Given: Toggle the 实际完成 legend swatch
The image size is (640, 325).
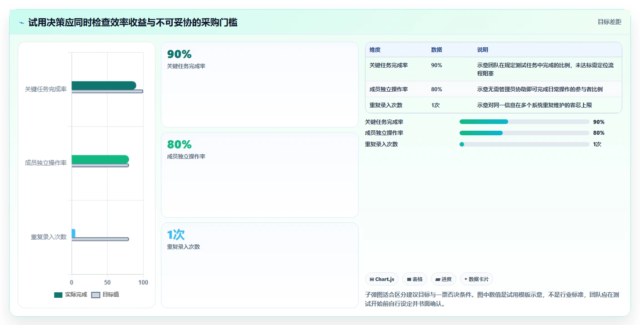Looking at the screenshot, I should coord(58,295).
